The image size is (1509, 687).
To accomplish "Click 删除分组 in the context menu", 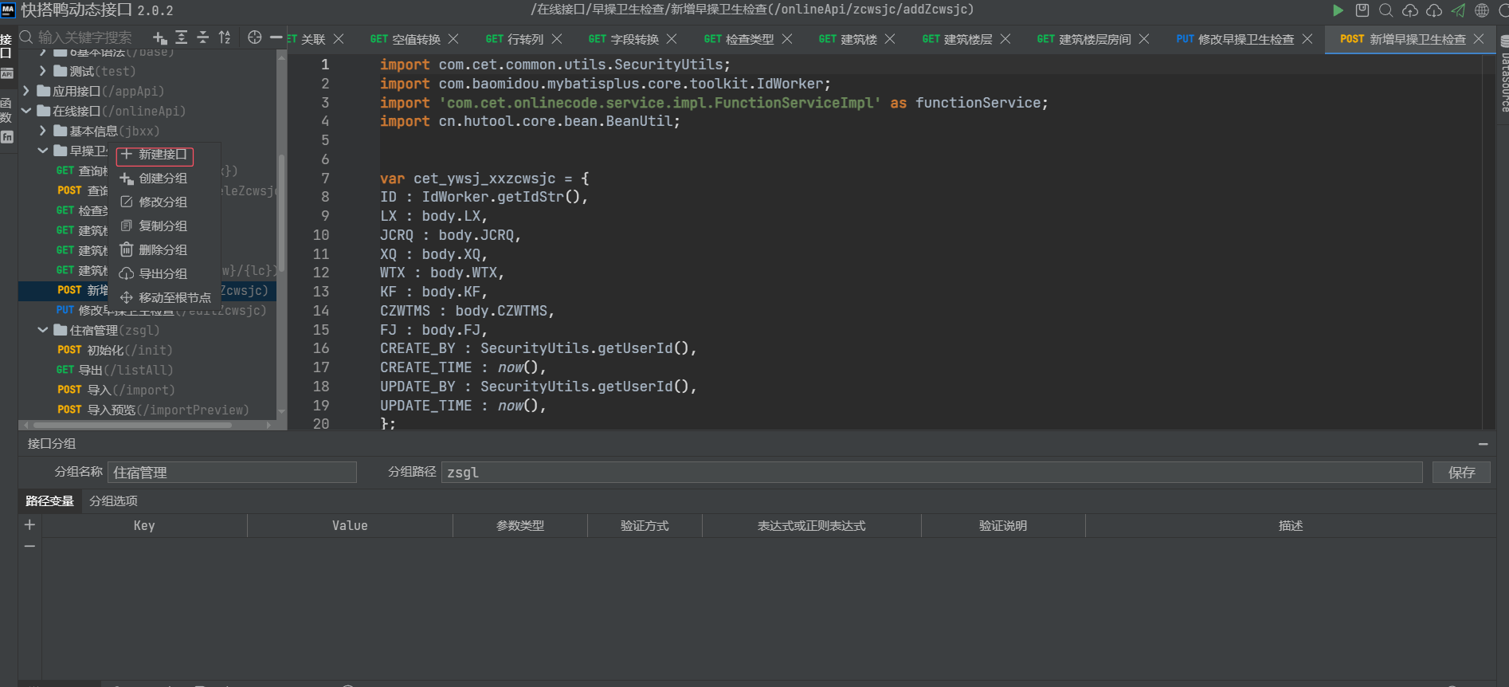I will click(163, 250).
